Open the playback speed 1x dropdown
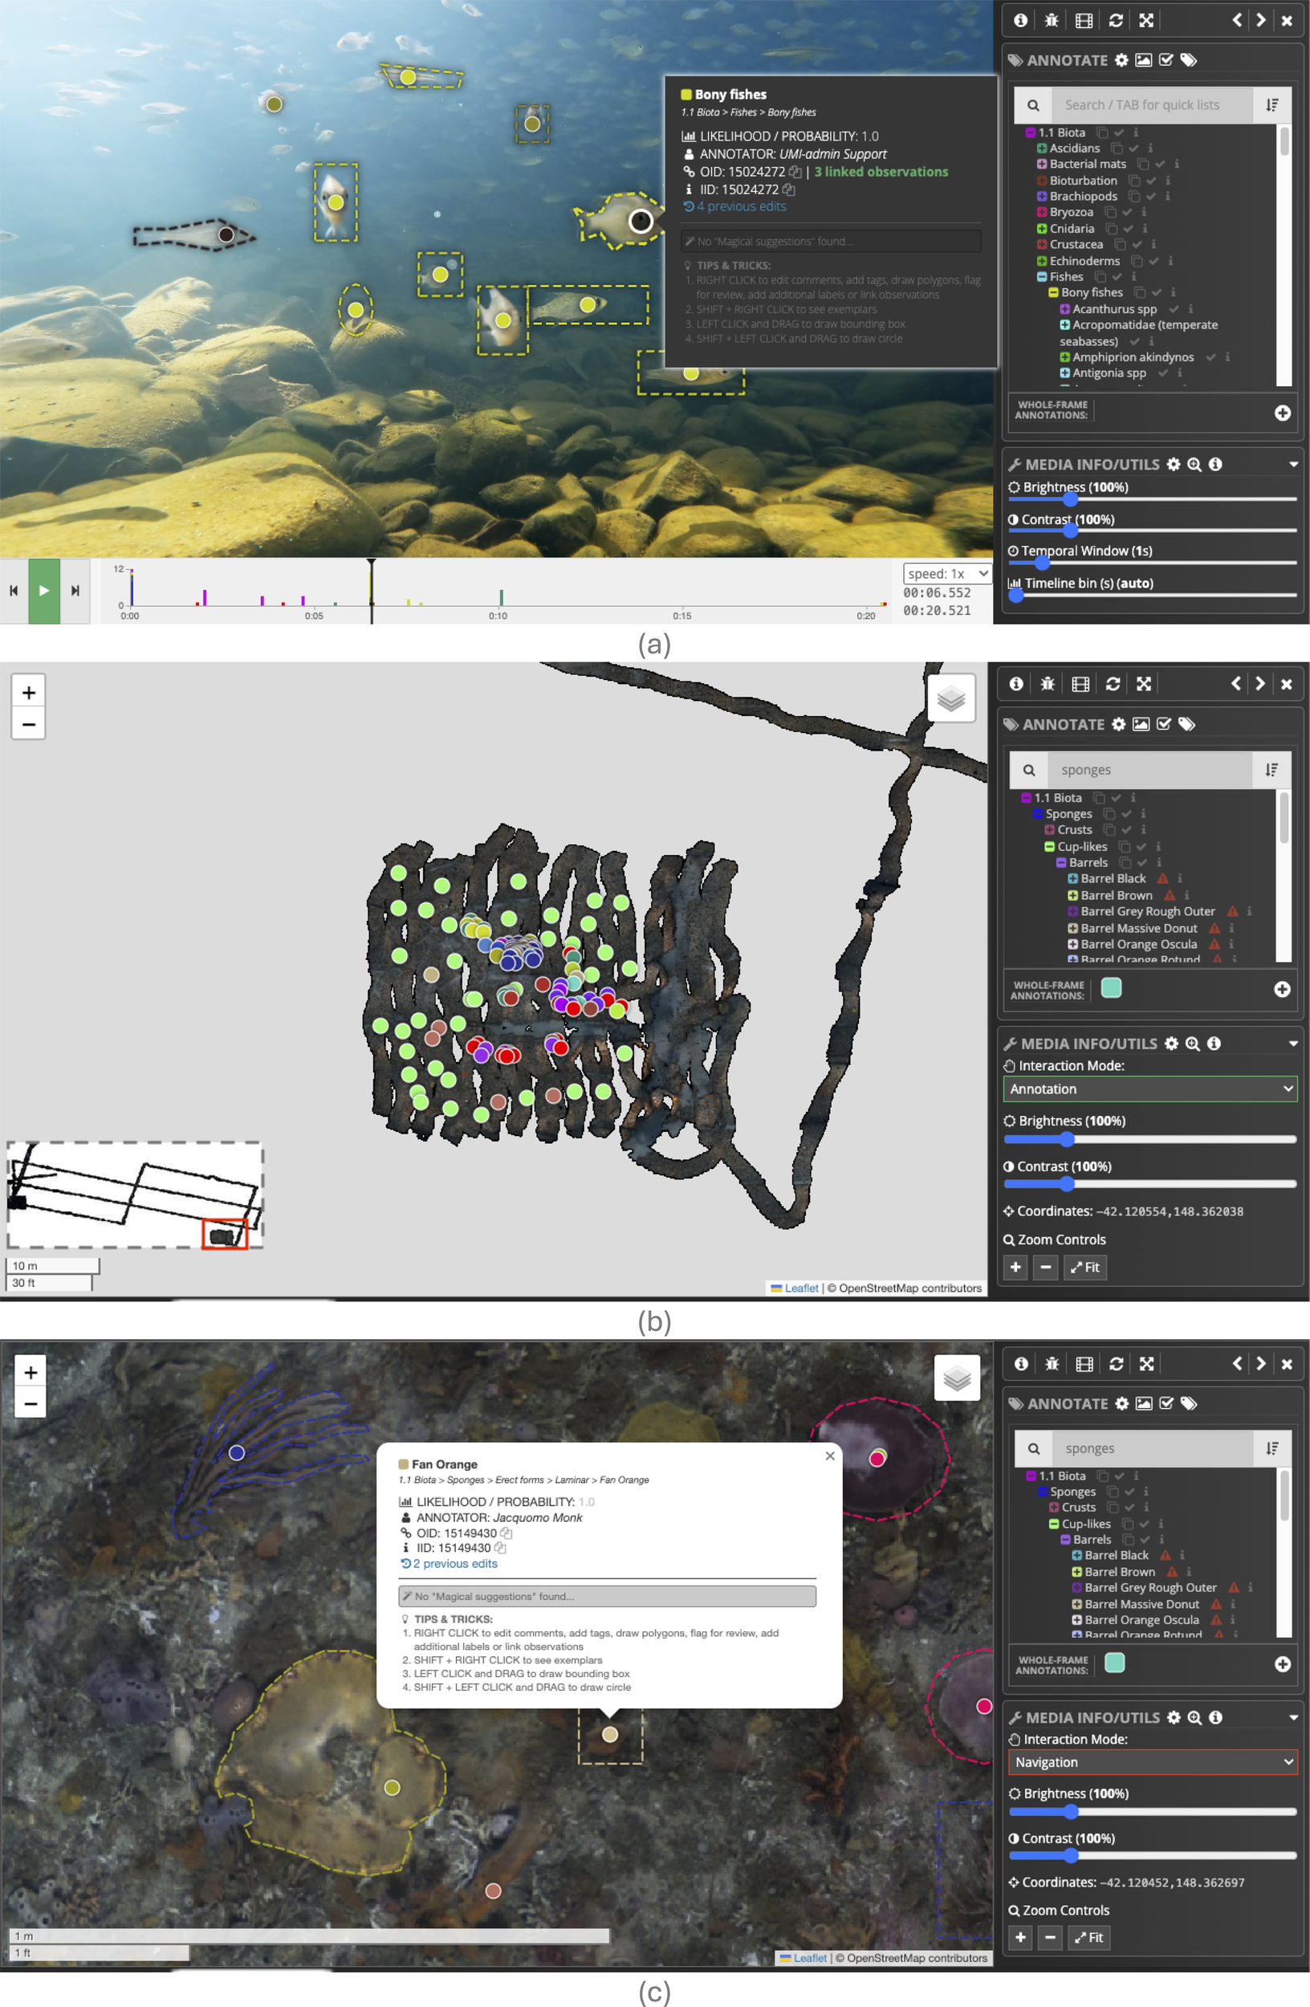 pos(946,573)
